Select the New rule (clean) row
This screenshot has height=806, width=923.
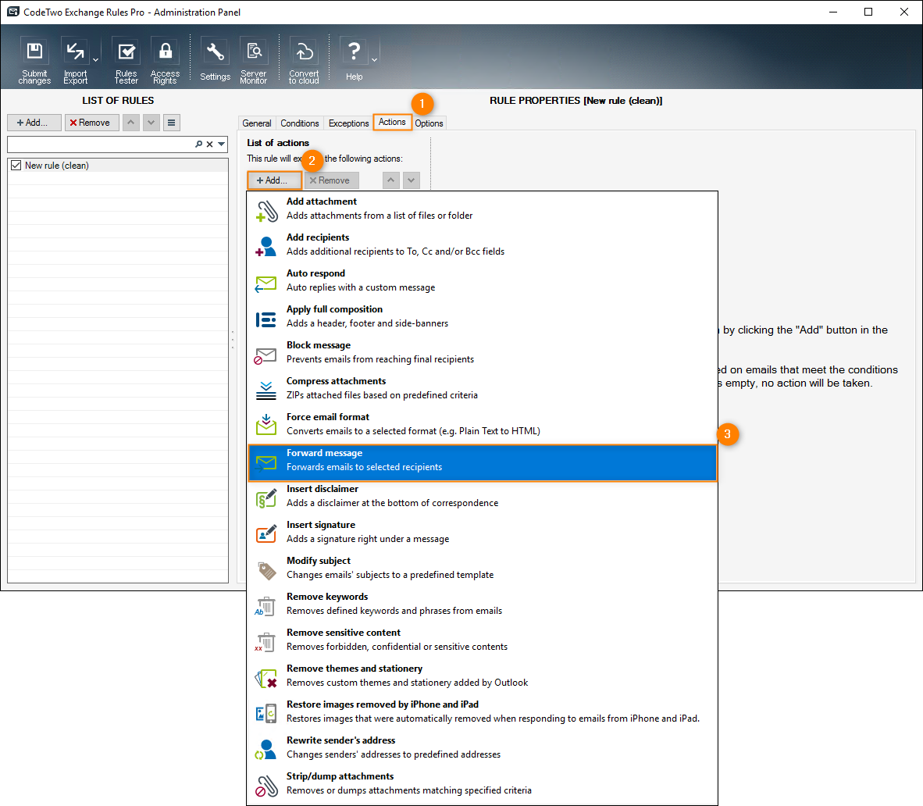(x=118, y=166)
